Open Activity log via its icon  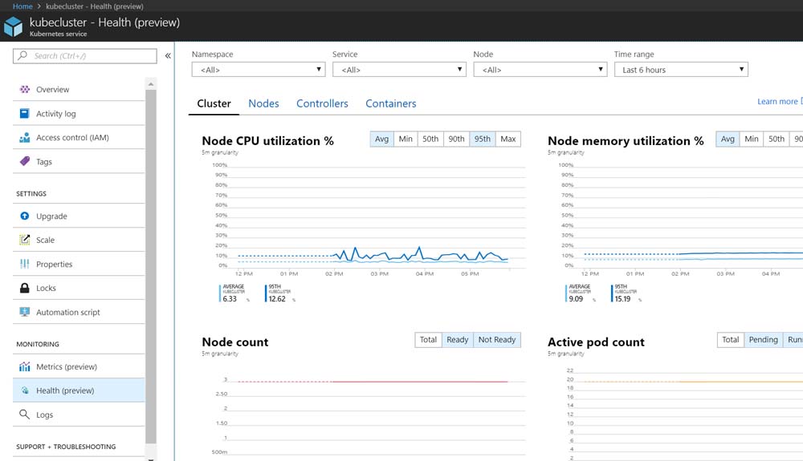[x=24, y=114]
